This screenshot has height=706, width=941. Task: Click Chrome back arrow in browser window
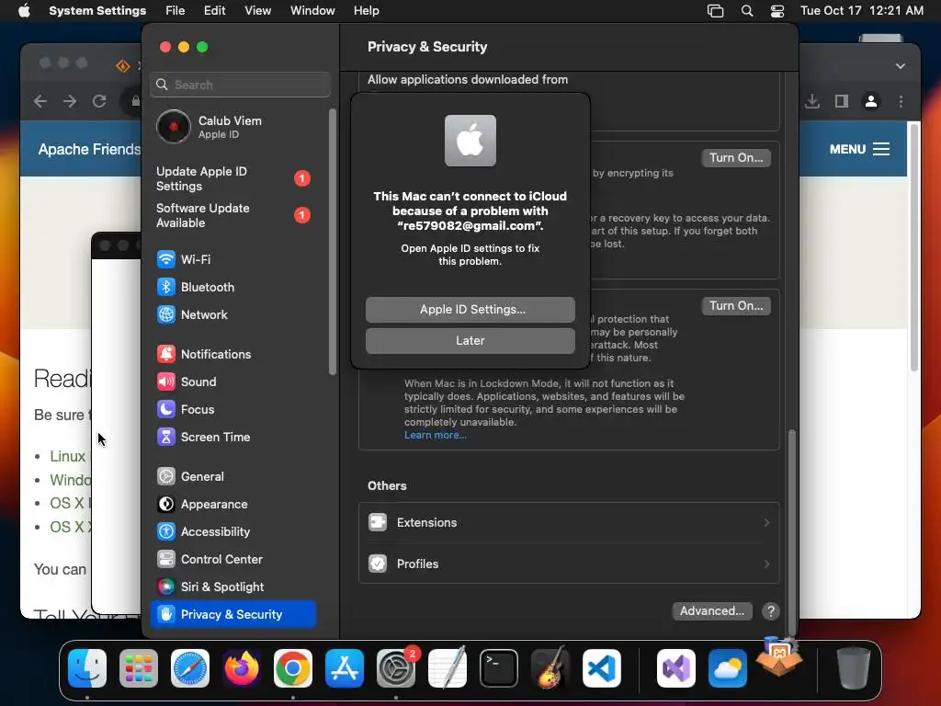40,101
